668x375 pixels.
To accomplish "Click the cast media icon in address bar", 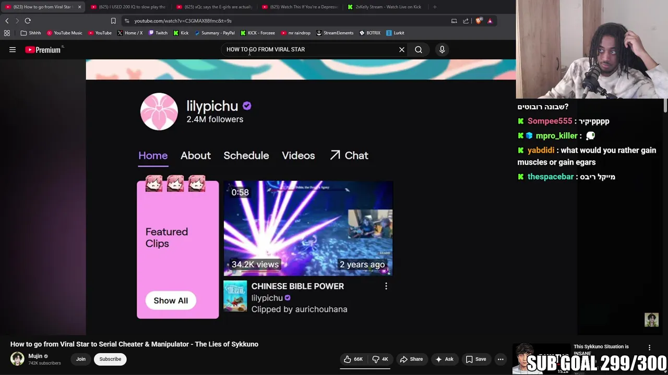I will pyautogui.click(x=454, y=21).
